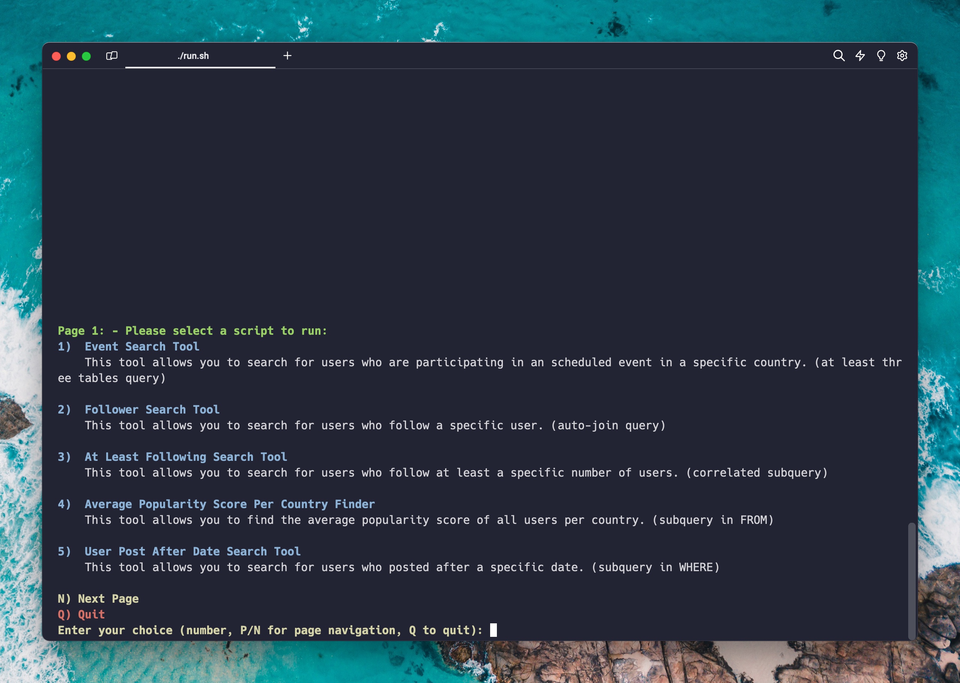This screenshot has height=683, width=960.
Task: Click the N) Next Page option
Action: click(x=98, y=599)
